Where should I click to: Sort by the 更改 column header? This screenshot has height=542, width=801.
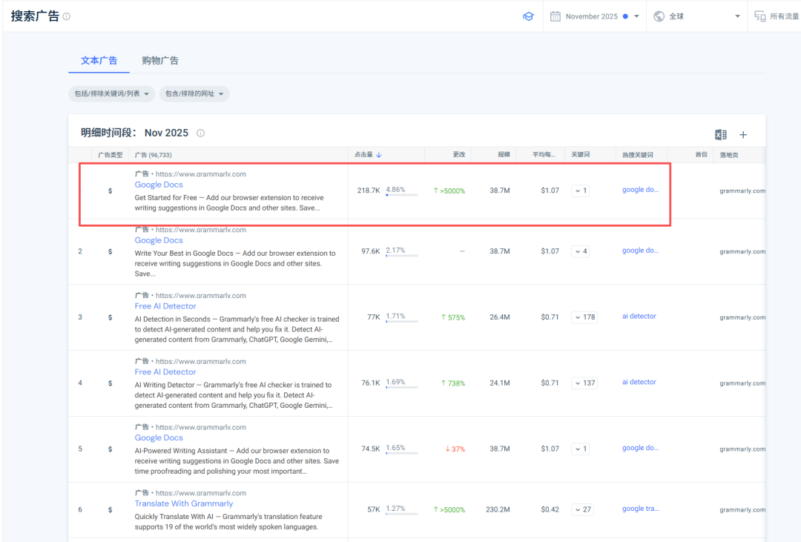[x=459, y=155]
